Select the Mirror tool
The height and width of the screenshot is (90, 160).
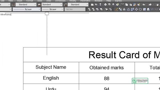[x=124, y=9]
